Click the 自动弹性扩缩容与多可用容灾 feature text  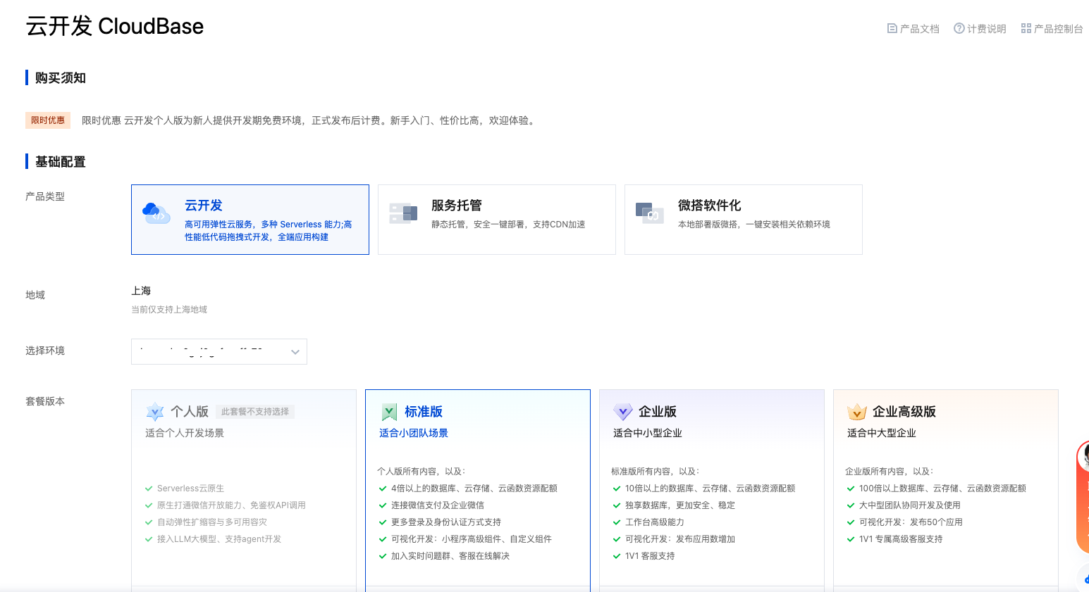[x=212, y=522]
